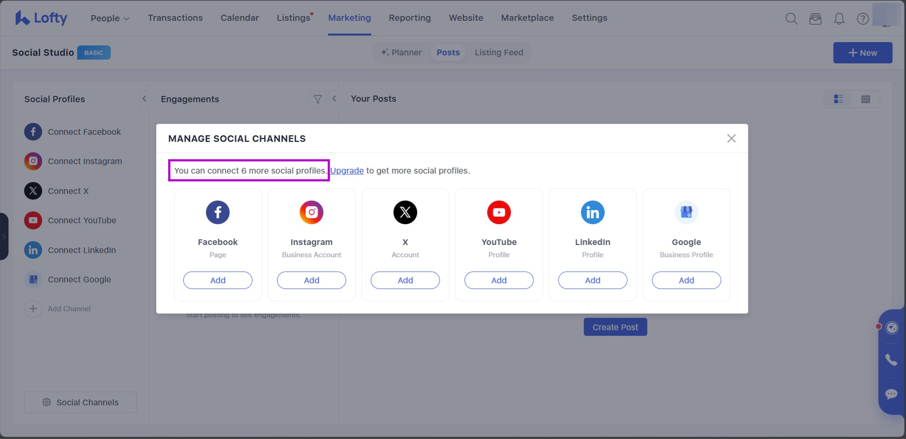
Task: Click the Upgrade link in dialog
Action: [347, 171]
